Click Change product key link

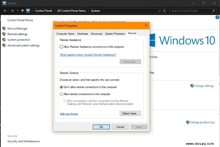202,122
